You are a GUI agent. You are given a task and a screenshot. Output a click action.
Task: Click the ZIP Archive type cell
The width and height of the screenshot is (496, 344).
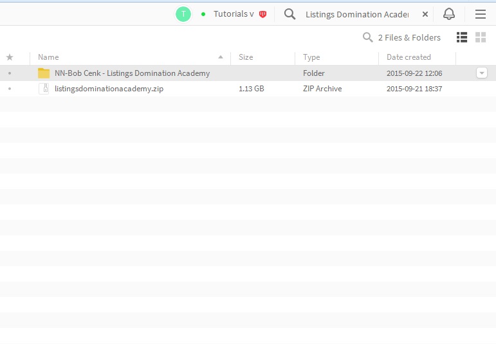coord(322,89)
